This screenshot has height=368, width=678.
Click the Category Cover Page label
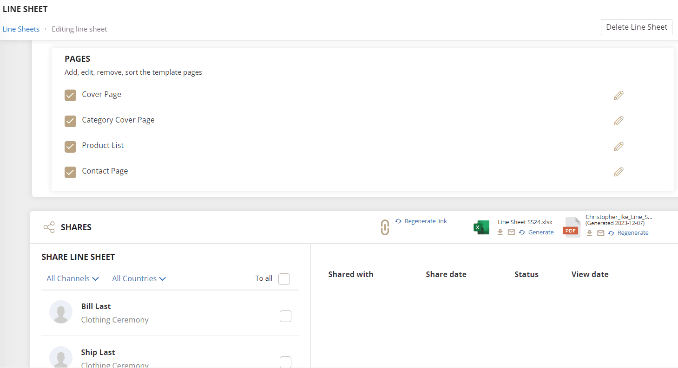[118, 120]
